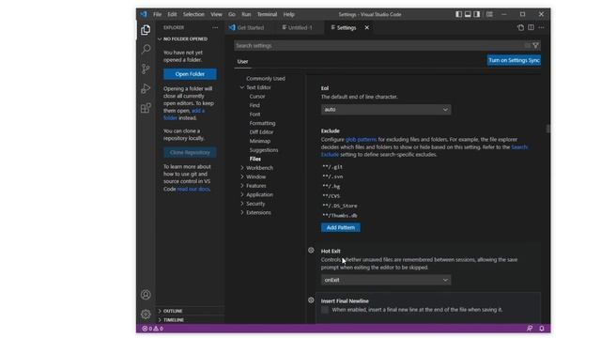Open the Customize Layout icon

[489, 14]
